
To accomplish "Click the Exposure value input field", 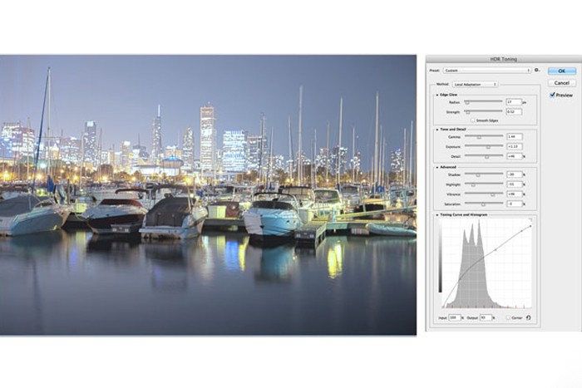I will click(x=513, y=145).
